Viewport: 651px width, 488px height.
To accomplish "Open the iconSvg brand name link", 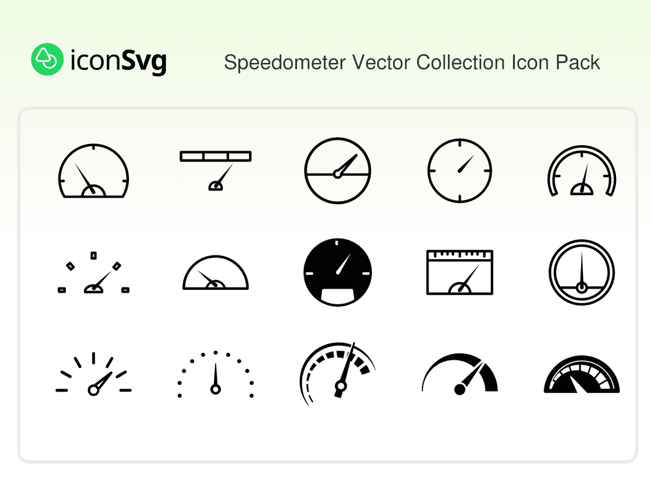I will [118, 61].
